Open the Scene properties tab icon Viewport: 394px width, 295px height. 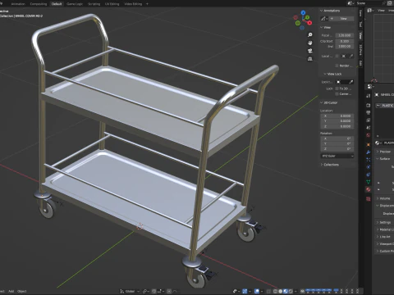pos(369,128)
